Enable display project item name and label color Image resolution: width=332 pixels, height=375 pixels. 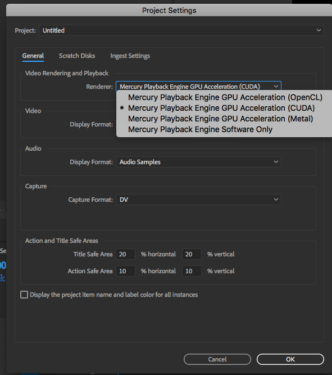tap(24, 295)
